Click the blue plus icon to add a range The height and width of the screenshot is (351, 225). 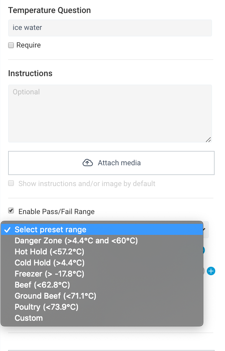(x=211, y=271)
